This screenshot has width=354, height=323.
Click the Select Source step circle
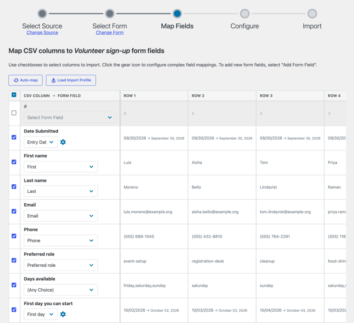pos(42,13)
